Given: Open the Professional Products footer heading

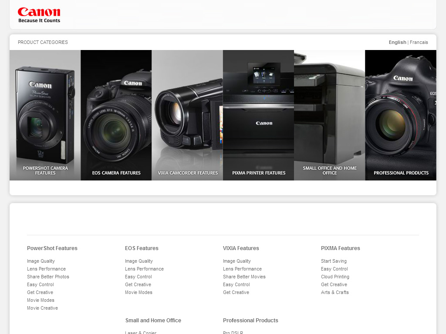Looking at the screenshot, I should coord(250,321).
